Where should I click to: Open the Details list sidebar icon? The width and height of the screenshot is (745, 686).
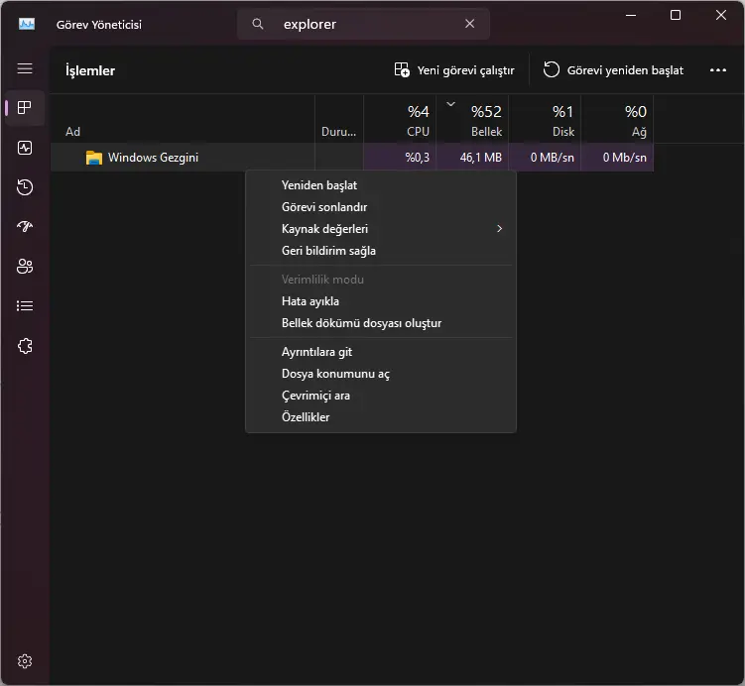pyautogui.click(x=25, y=305)
